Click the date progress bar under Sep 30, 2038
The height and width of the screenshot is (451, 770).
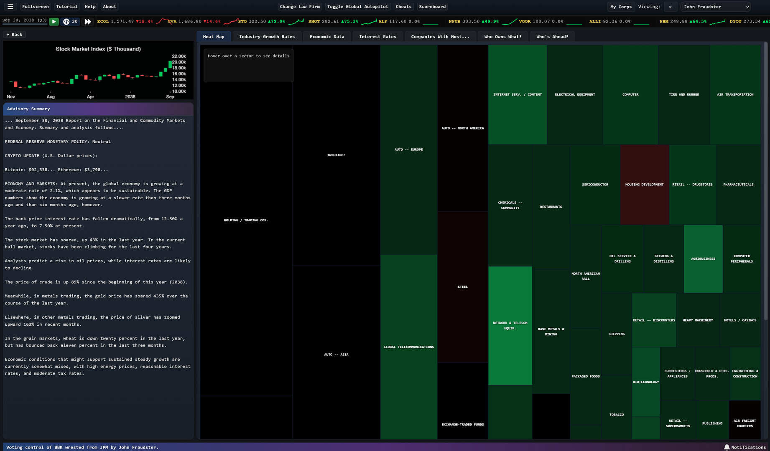click(24, 25)
